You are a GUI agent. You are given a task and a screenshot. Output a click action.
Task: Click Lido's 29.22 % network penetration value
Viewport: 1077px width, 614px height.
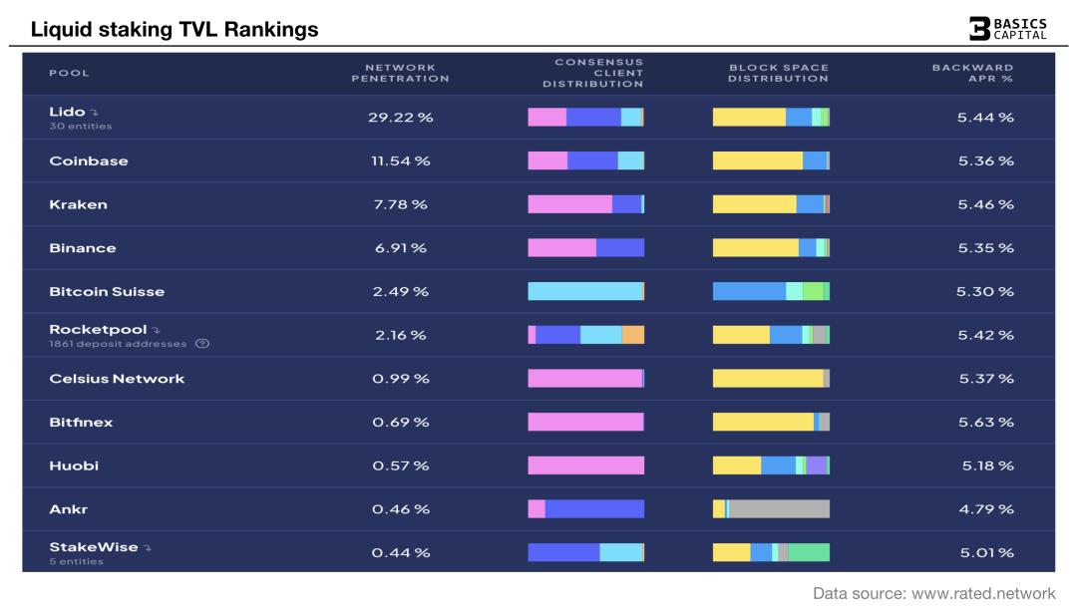(400, 118)
